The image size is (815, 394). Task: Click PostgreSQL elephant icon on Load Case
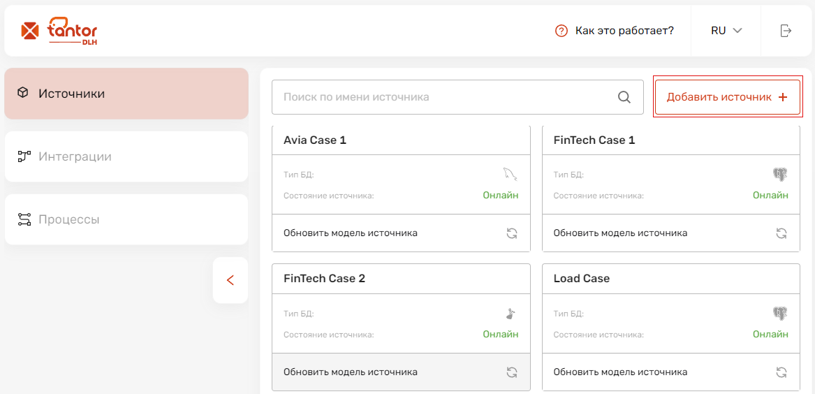pos(780,313)
